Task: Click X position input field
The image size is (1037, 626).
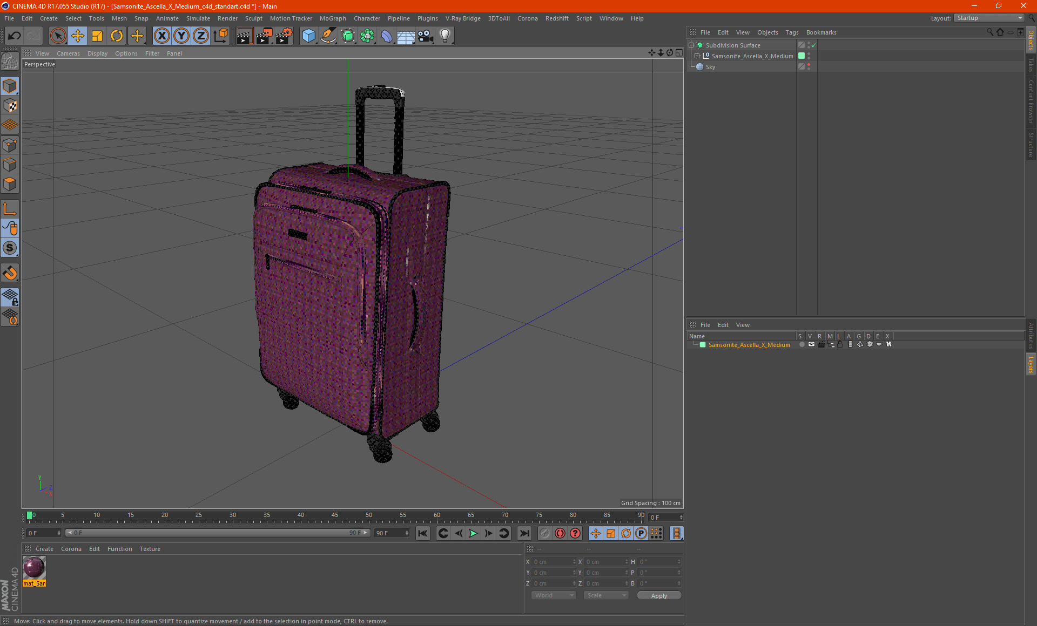Action: click(x=554, y=562)
